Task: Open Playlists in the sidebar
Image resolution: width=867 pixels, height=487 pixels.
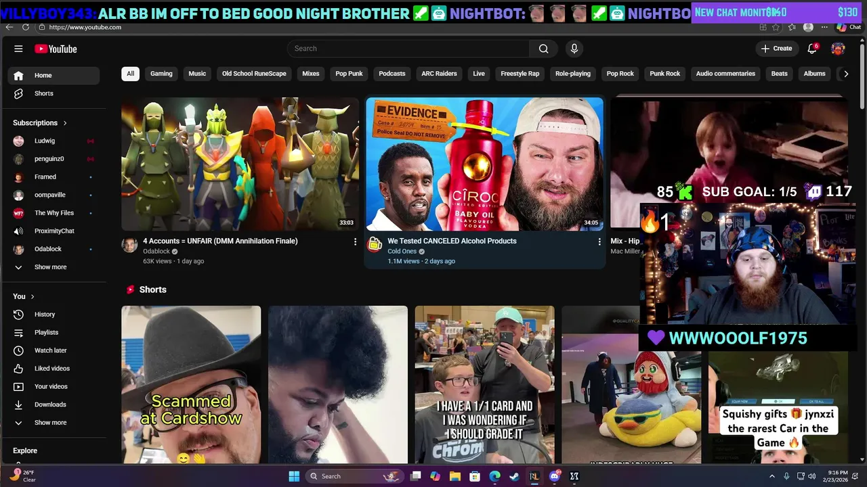Action: (x=54, y=333)
